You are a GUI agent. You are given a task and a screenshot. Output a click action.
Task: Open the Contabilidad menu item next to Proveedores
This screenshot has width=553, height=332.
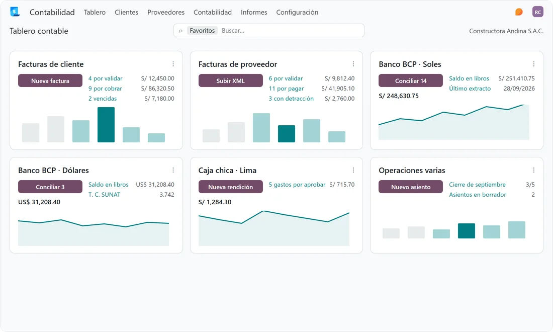click(212, 12)
